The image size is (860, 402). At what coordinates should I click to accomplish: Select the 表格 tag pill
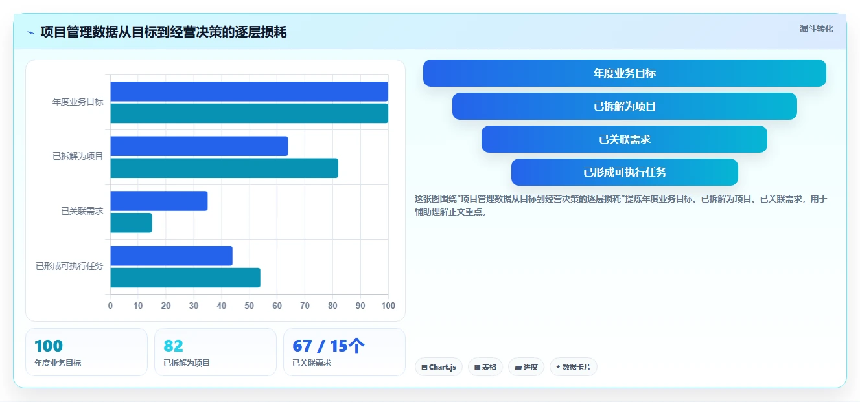[485, 367]
